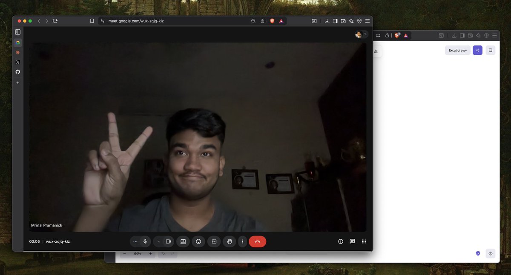Reset Excalidraw zoom showing 64%
This screenshot has height=275, width=511.
pyautogui.click(x=138, y=254)
